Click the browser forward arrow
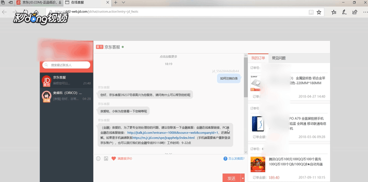The height and width of the screenshot is (182, 368). pos(15,12)
